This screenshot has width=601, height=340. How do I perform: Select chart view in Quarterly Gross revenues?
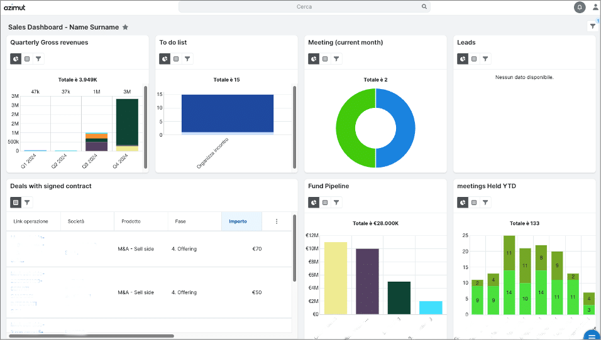[16, 59]
